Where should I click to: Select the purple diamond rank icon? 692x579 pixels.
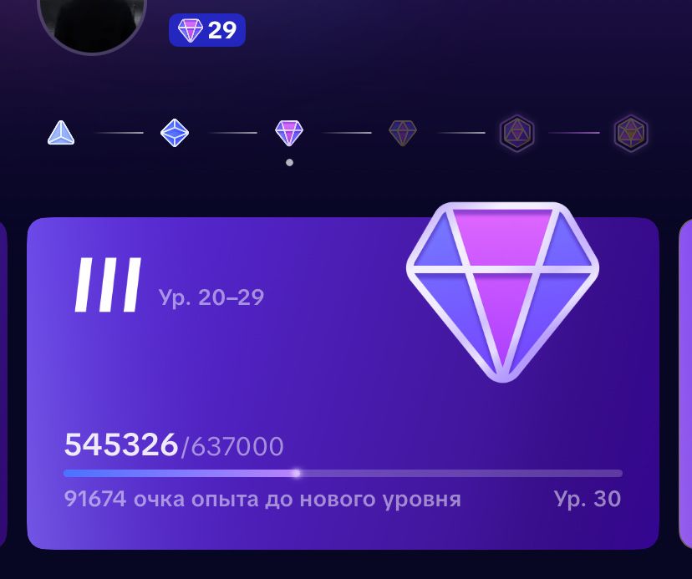[289, 133]
